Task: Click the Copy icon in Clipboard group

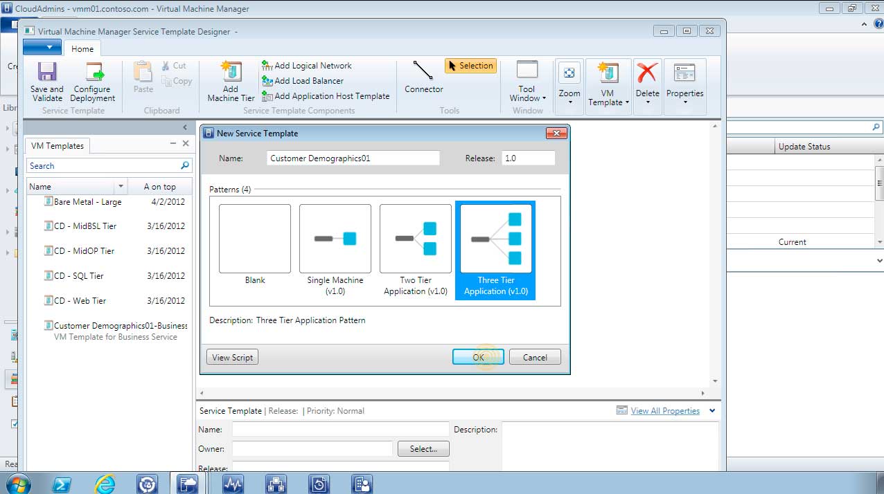Action: pos(167,81)
